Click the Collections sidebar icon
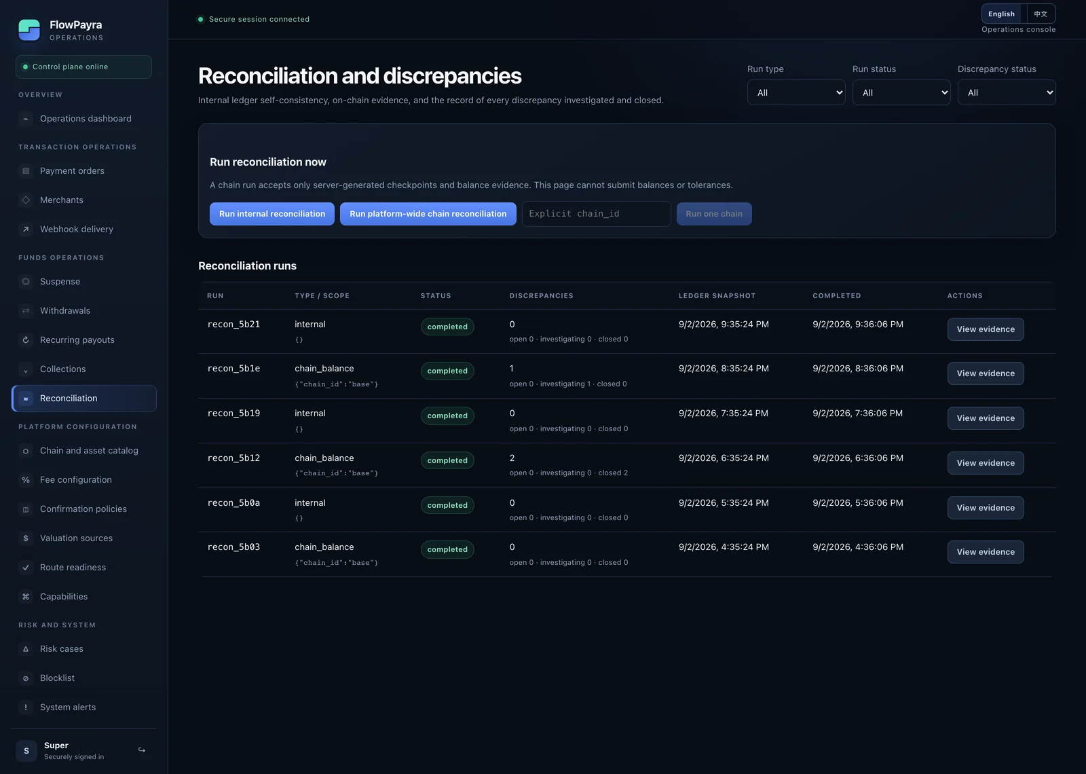The height and width of the screenshot is (774, 1086). click(x=26, y=369)
